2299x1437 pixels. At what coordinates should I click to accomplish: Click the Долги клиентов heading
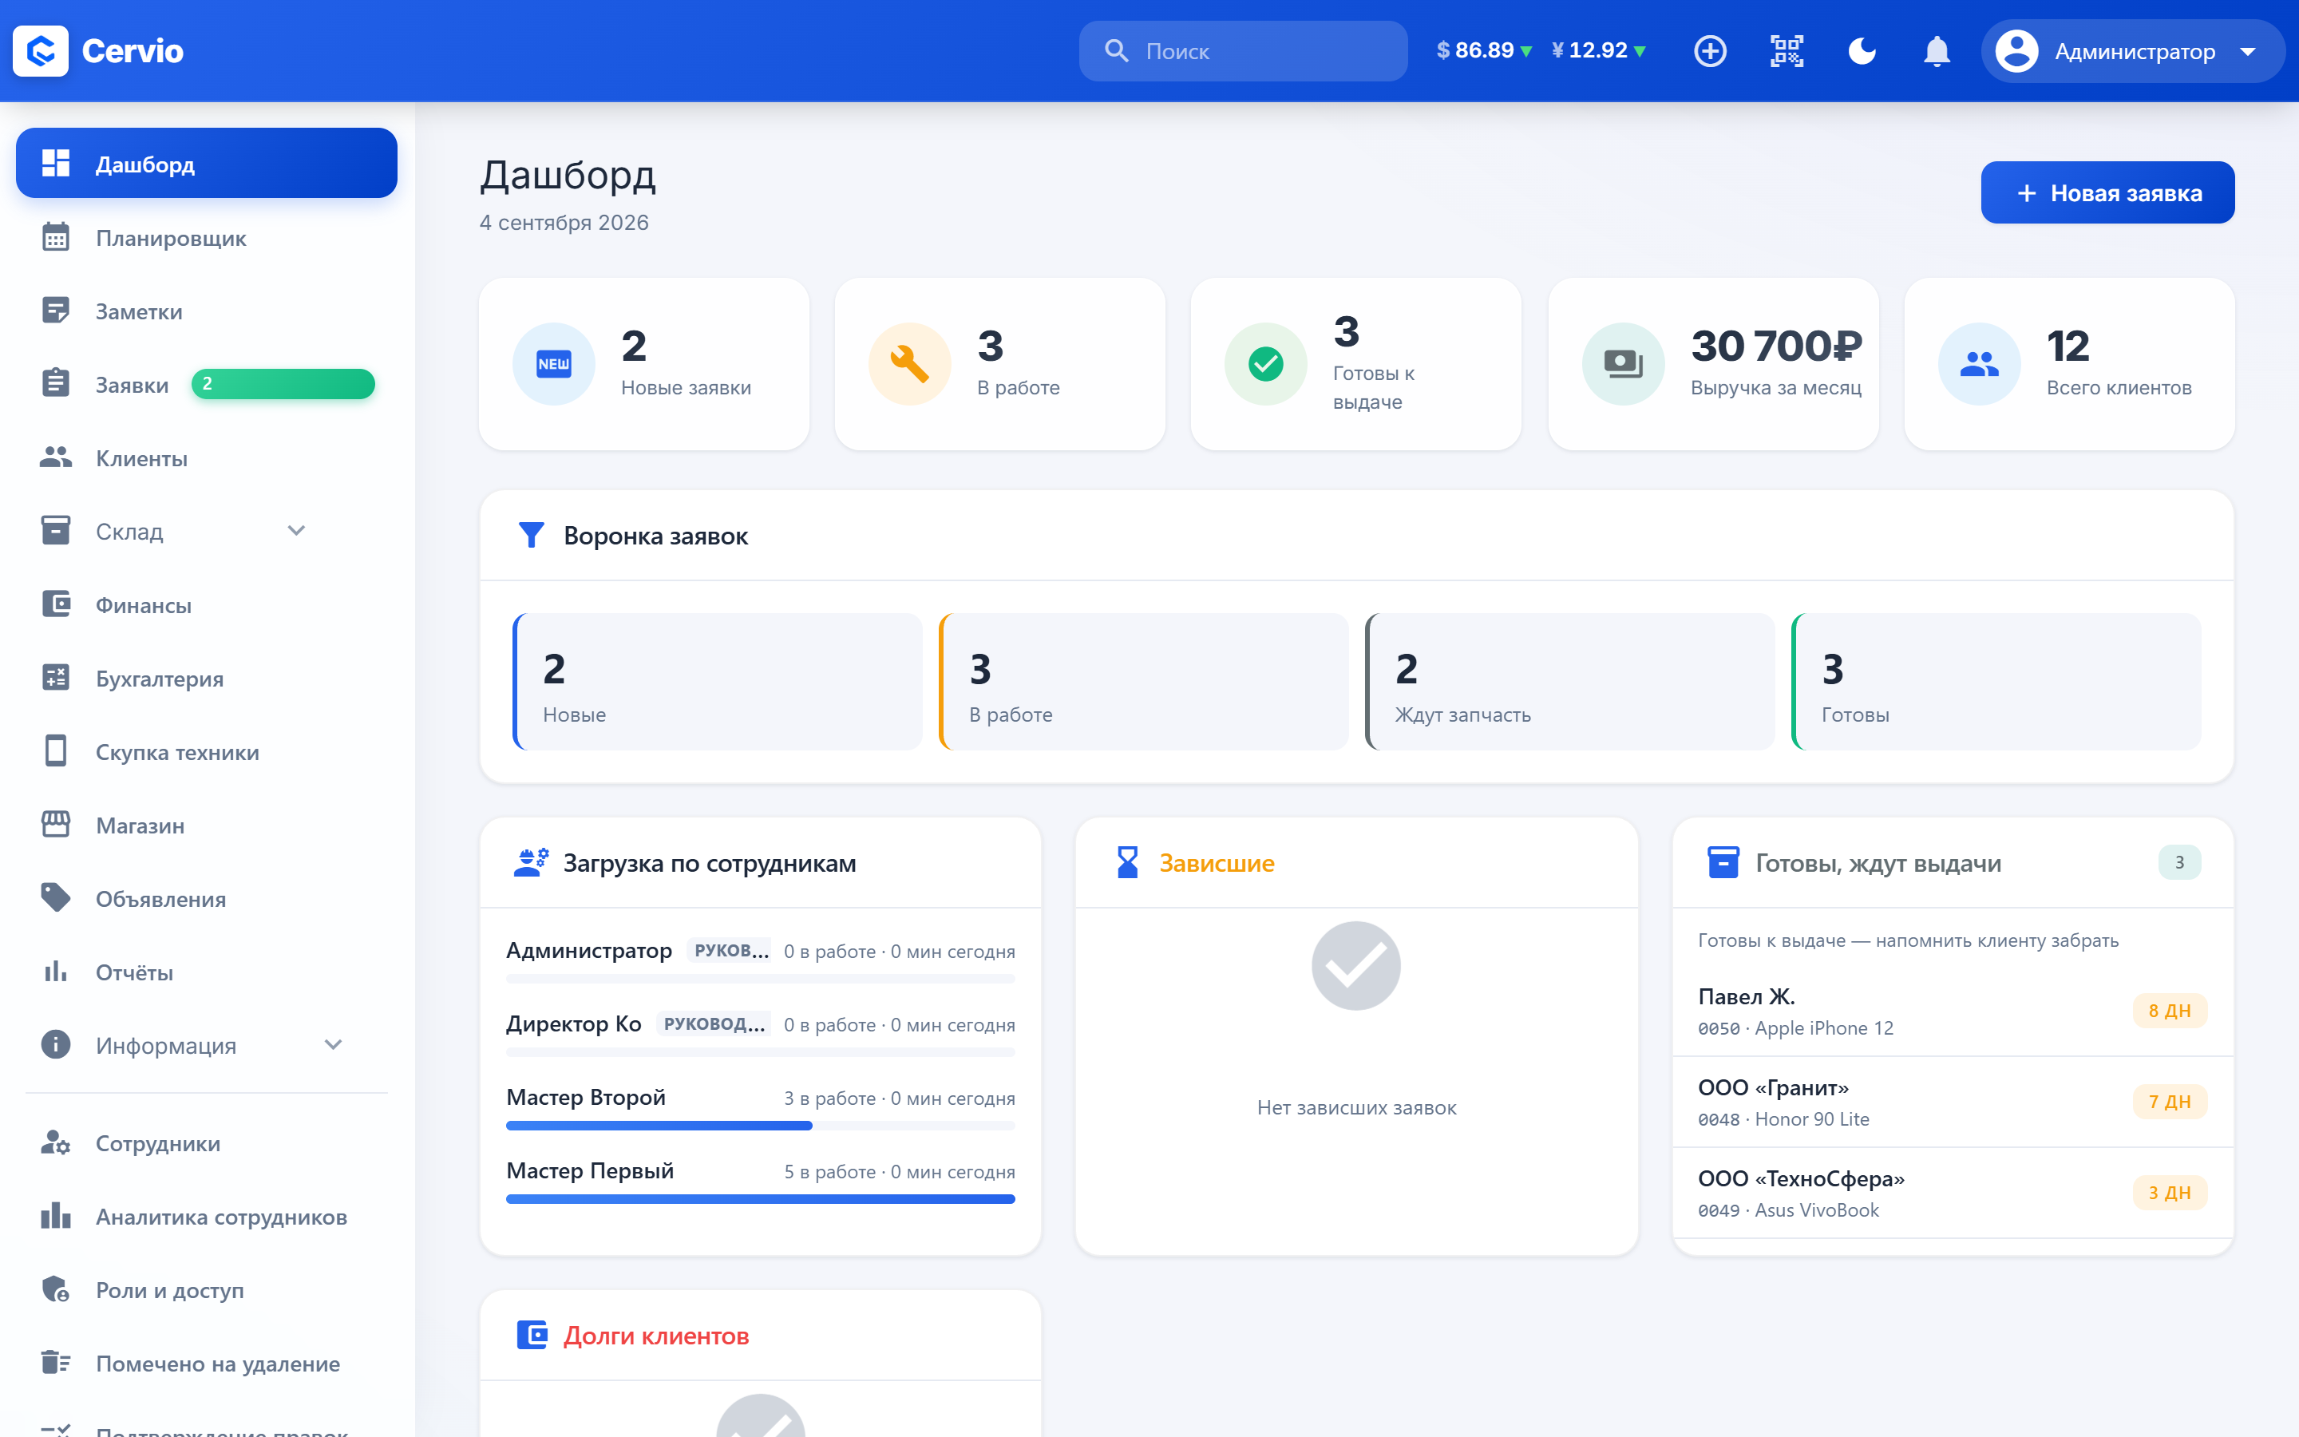click(x=656, y=1336)
